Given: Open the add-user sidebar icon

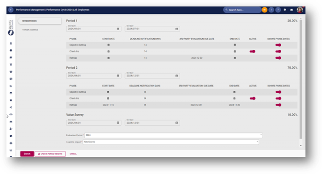Looking at the screenshot, I should [11, 129].
